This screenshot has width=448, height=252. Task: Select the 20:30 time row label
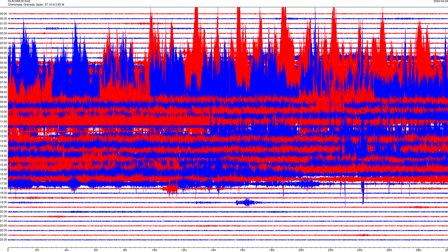tap(3, 212)
